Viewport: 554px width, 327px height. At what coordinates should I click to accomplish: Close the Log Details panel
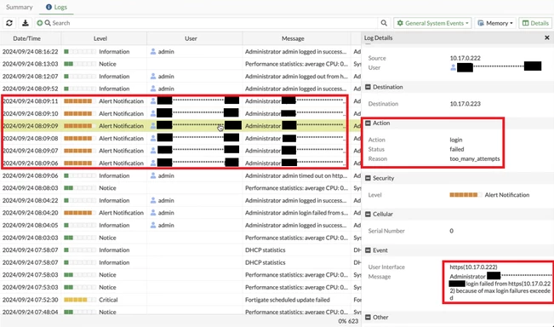[x=546, y=37]
